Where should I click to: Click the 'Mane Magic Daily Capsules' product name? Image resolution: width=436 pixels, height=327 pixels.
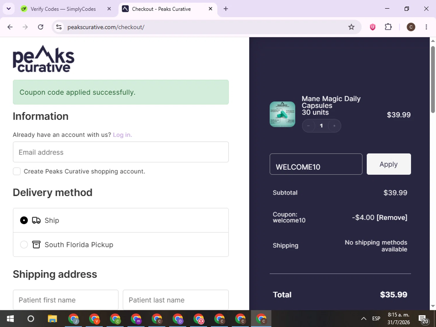pos(331,102)
